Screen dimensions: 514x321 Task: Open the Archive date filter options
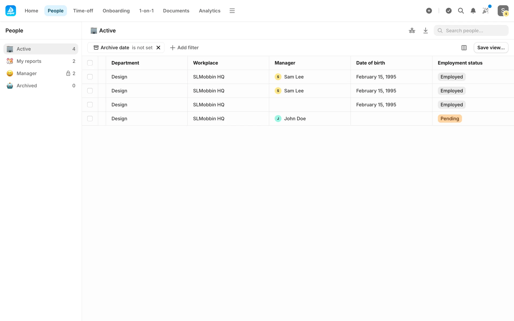(x=123, y=48)
